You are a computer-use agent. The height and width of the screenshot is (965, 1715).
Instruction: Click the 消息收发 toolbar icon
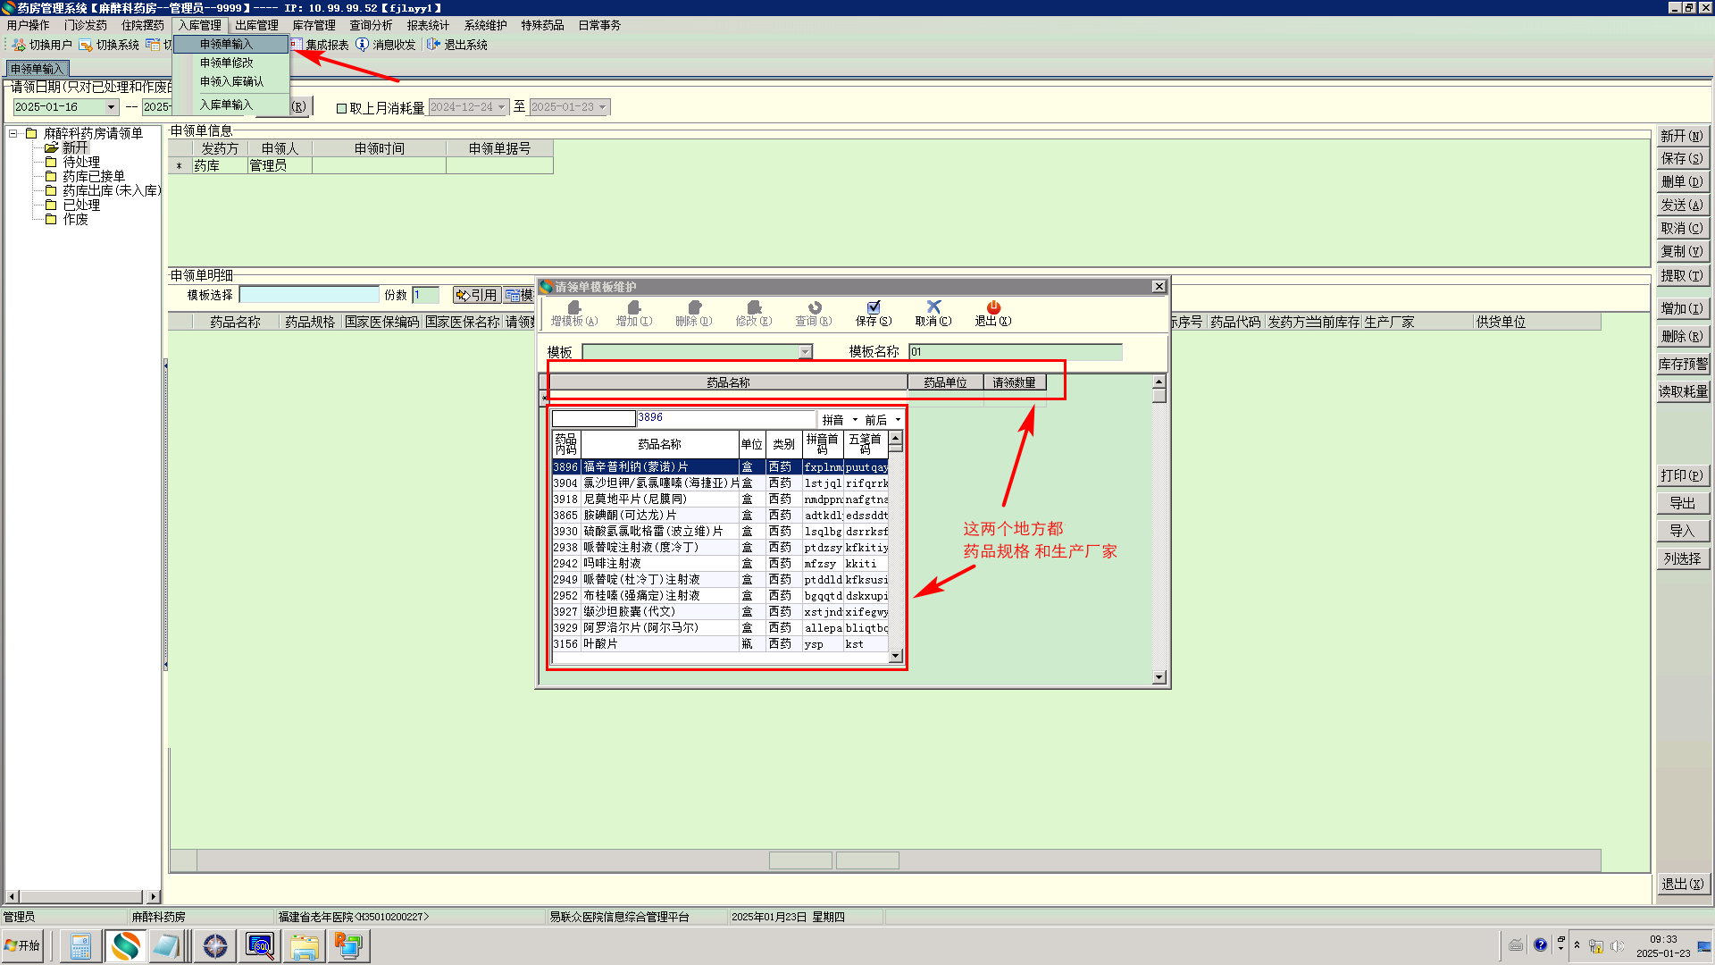[x=362, y=45]
